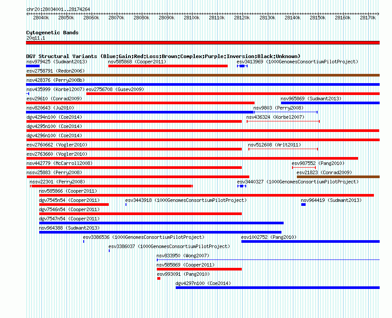Click nsv585869 (Cooper2011) label
The width and height of the screenshot is (392, 318).
[x=185, y=265]
